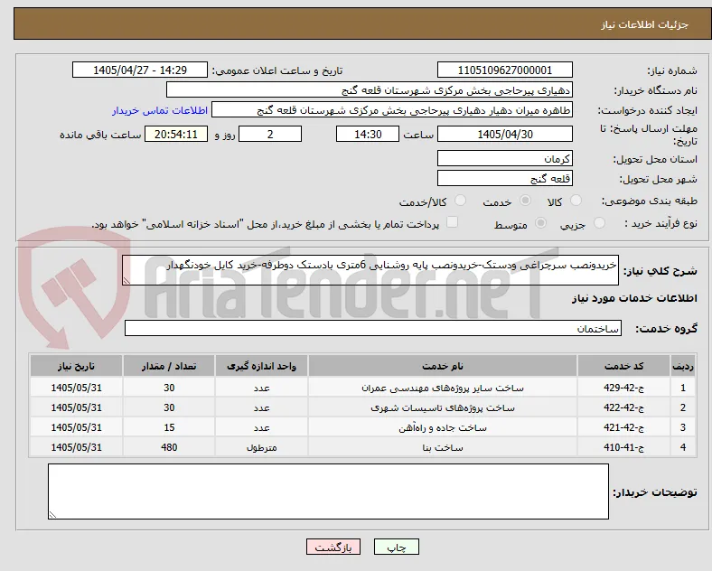
Task: Click the announcement date field 1405/04/27 - 14:29
Action: [x=140, y=70]
